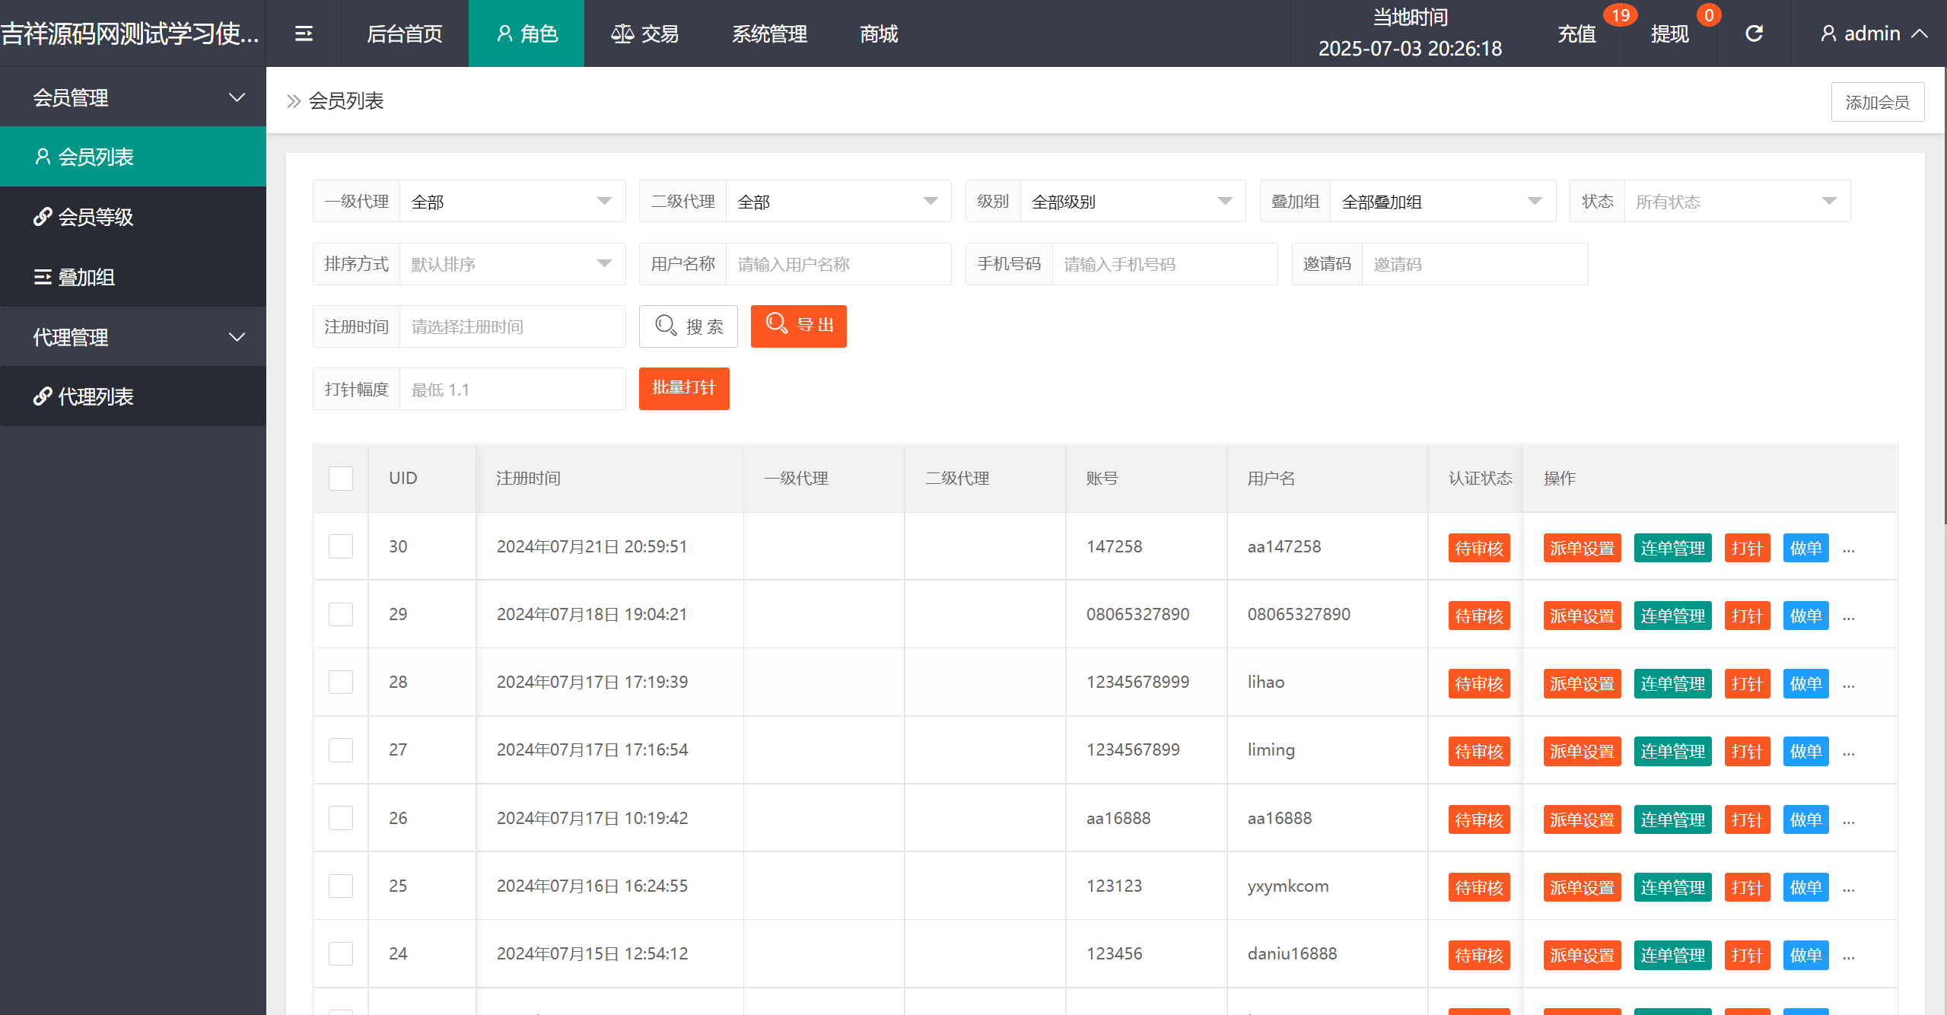
Task: Collapse the 会员管理 sidebar section
Action: tap(133, 97)
